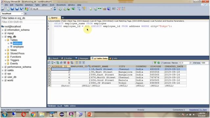This screenshot has width=210, height=118.
Task: Click the green filter funnel icon
Action: click(x=155, y=63)
